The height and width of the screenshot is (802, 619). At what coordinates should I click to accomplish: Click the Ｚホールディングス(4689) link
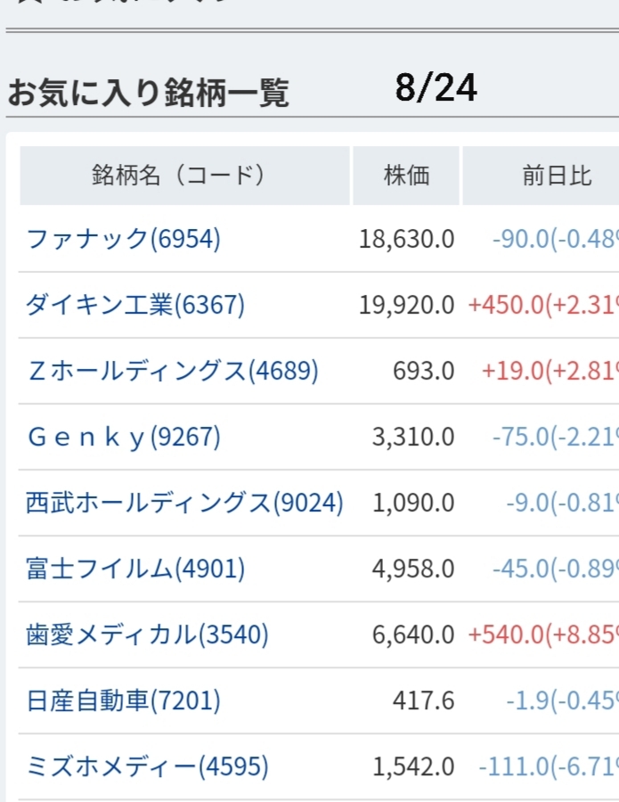click(x=173, y=371)
